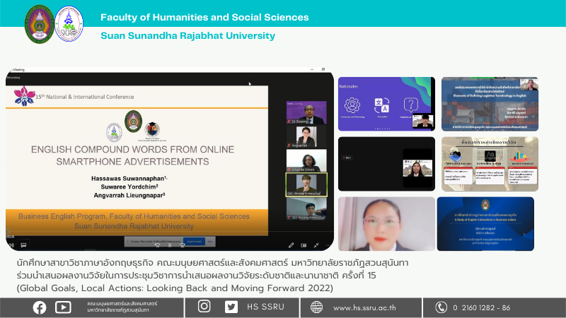Pause the screen recorder in meeting window

169,245
